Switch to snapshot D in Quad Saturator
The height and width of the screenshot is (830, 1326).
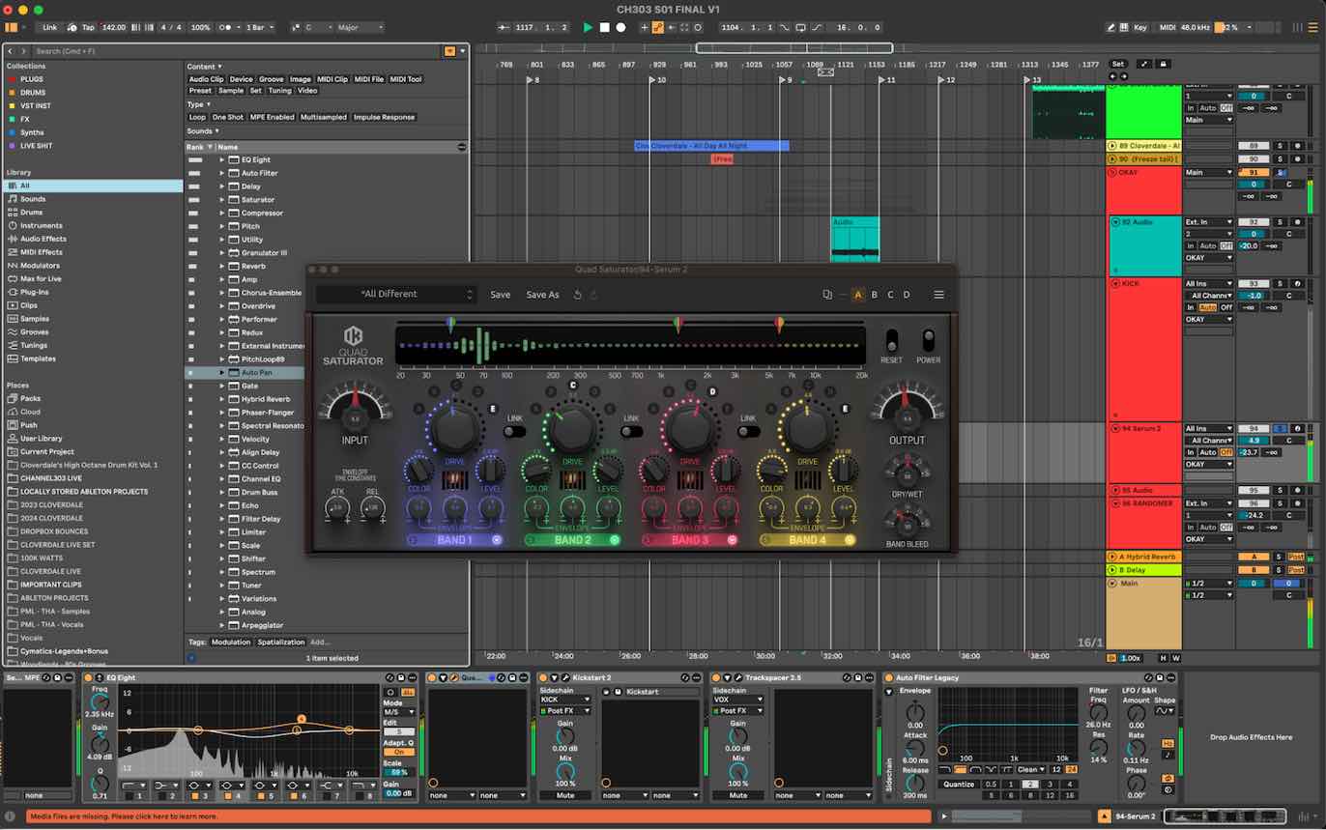(x=907, y=295)
